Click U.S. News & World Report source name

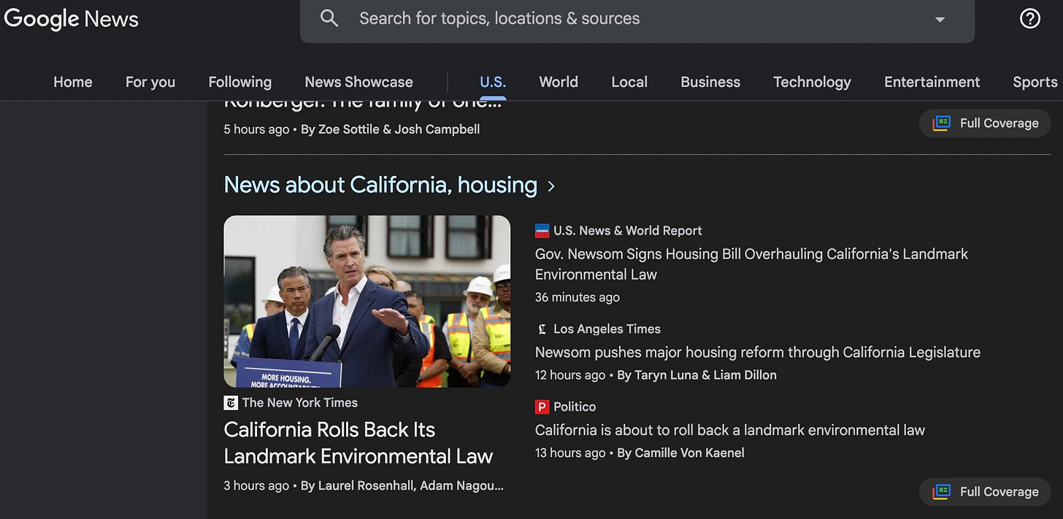point(628,231)
